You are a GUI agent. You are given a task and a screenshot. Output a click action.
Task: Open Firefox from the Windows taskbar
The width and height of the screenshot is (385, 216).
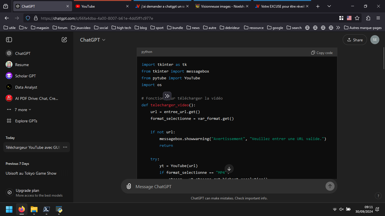[22, 209]
